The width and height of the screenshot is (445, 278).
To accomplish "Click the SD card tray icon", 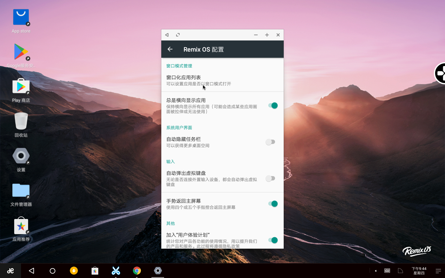I will 400,271.
